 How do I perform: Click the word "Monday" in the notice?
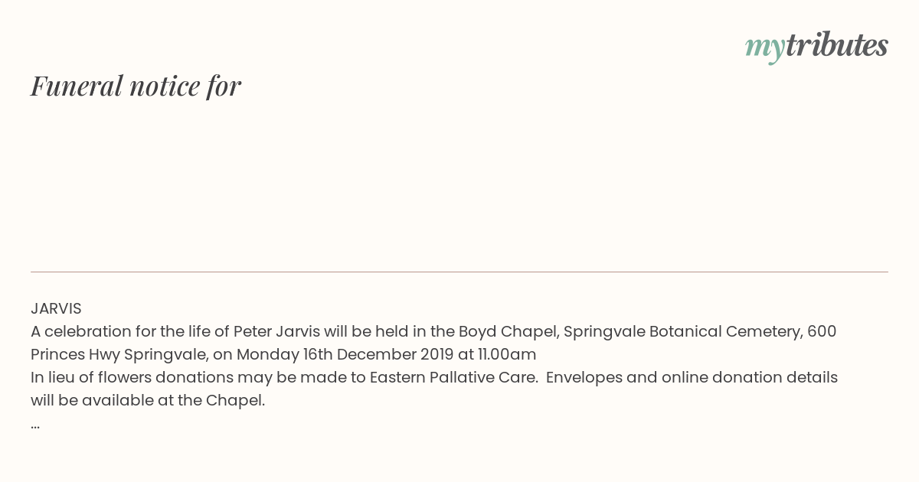(x=267, y=355)
